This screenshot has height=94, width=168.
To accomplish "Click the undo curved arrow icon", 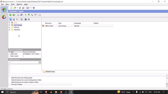I will 35,15.
